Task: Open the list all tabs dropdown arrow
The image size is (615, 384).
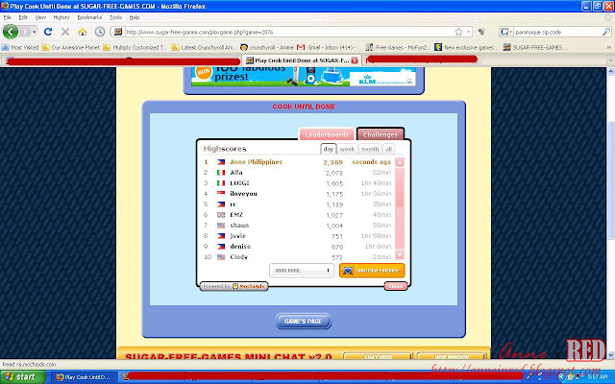Action: click(x=610, y=60)
